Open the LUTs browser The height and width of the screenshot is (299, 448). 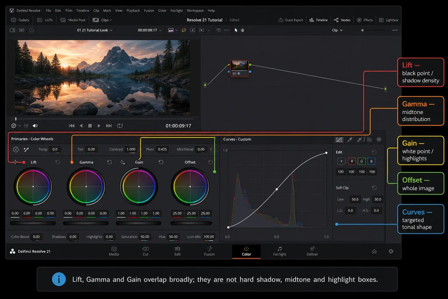pos(45,20)
